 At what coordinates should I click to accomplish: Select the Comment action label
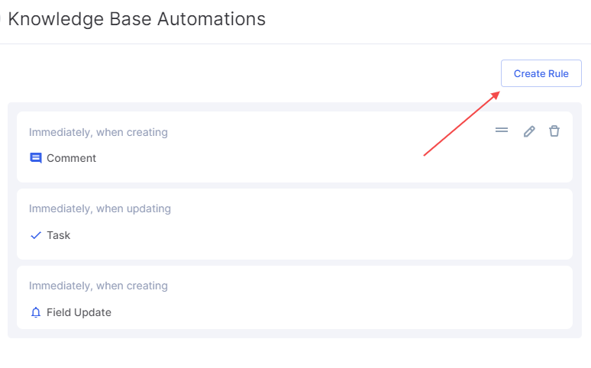(71, 158)
